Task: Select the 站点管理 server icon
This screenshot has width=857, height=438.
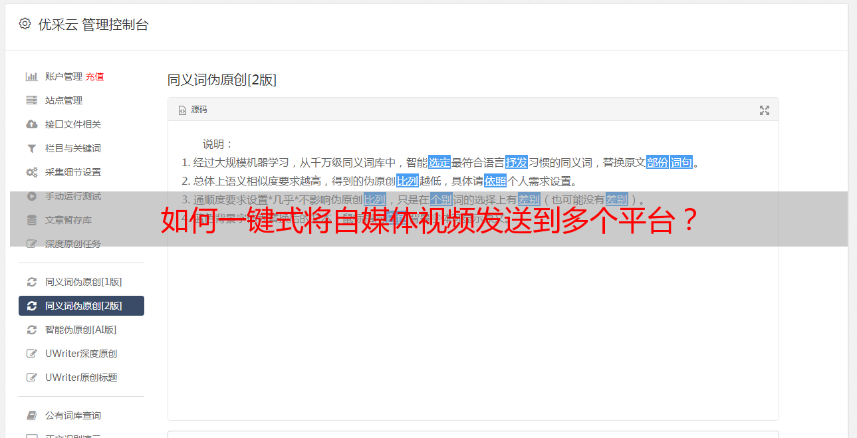Action: [31, 100]
